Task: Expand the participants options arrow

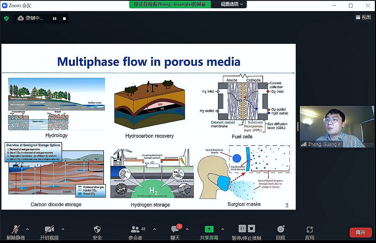Action: [x=155, y=229]
